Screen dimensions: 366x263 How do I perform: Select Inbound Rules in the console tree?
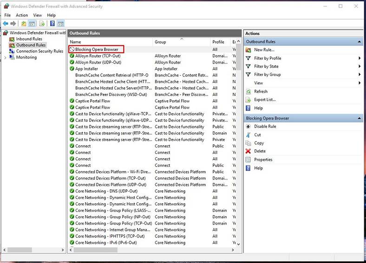tap(29, 39)
